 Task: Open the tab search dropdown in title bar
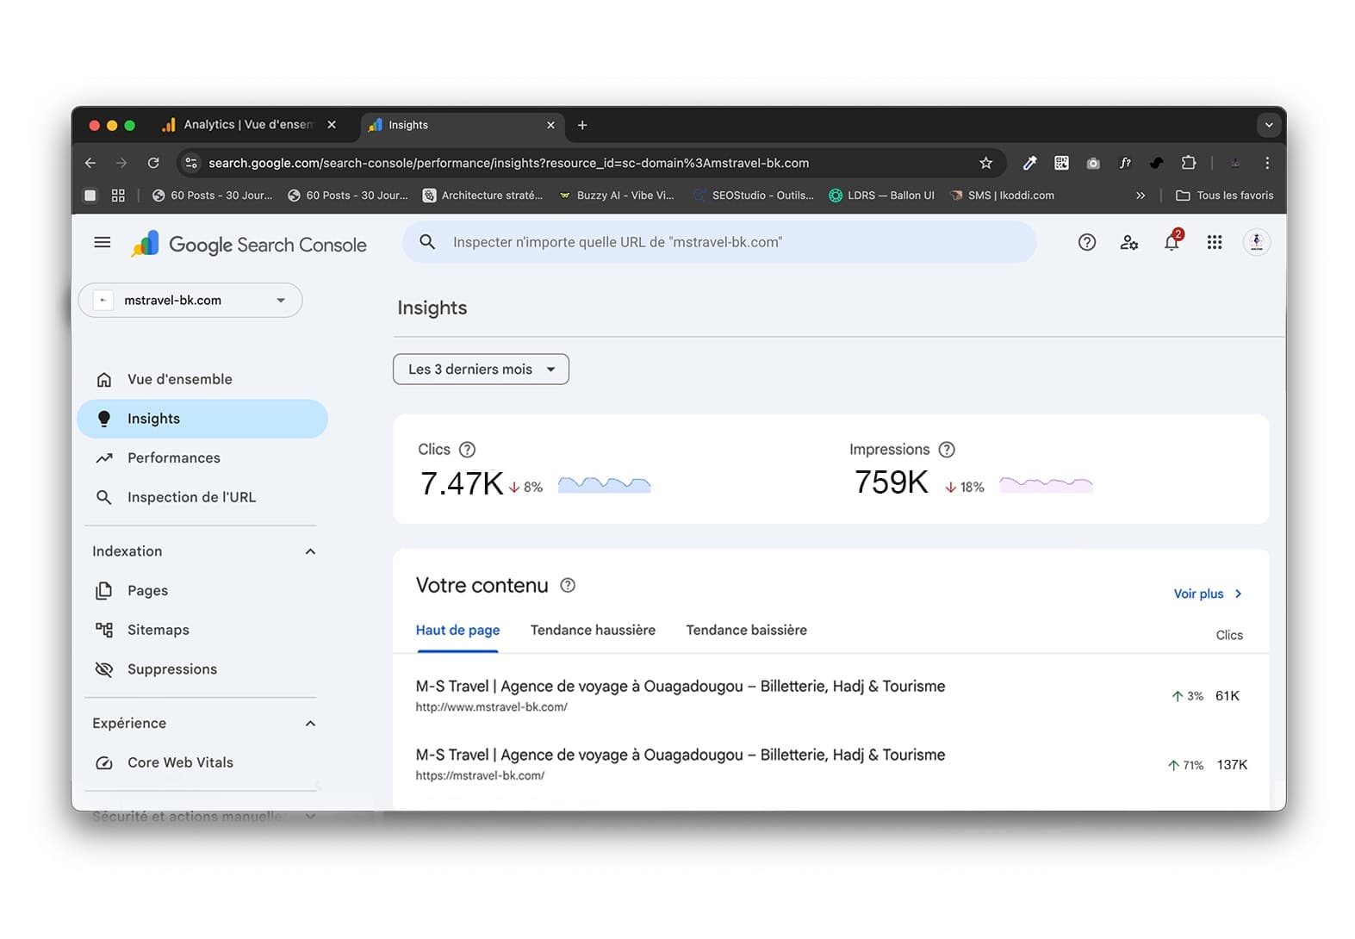pos(1269,125)
